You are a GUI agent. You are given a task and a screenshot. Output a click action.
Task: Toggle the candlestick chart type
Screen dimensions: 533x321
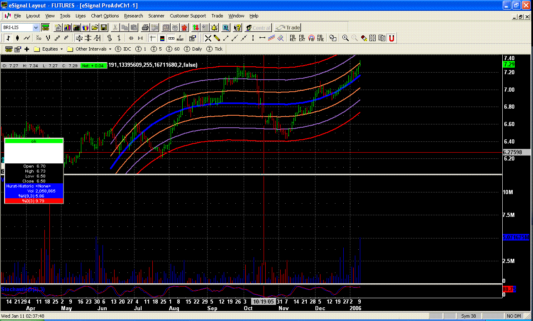tap(17, 38)
